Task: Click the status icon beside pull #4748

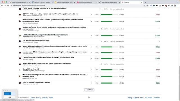Action: (101, 29)
